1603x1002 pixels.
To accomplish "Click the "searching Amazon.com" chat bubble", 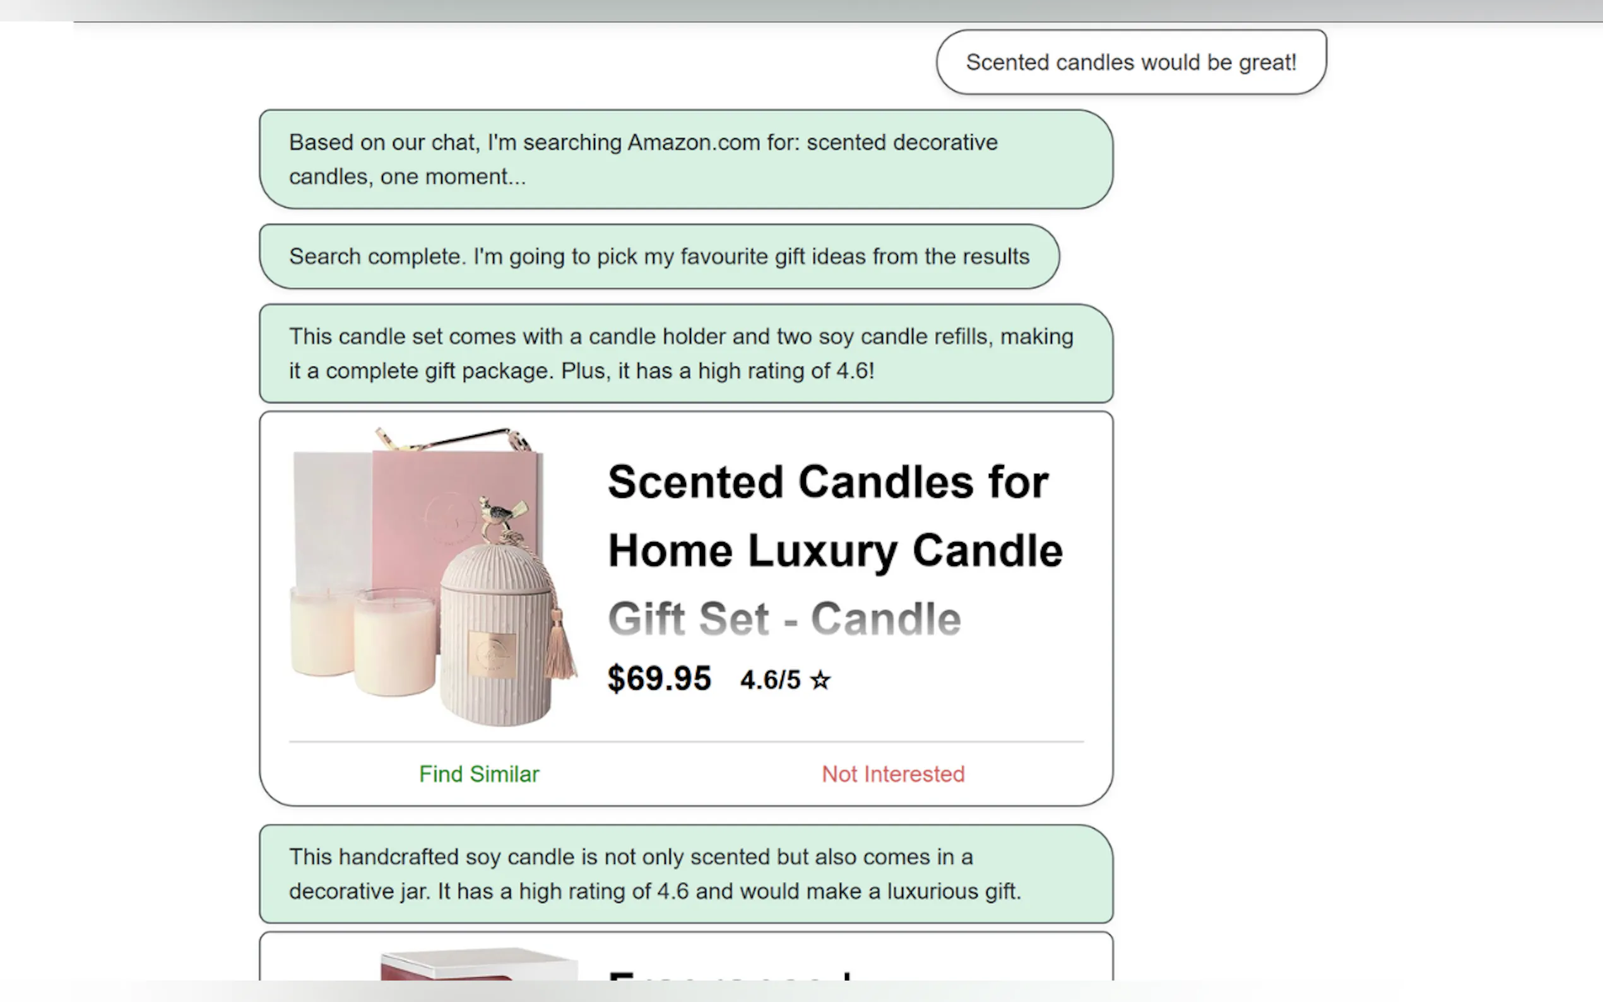I will (x=685, y=160).
